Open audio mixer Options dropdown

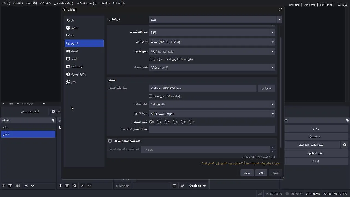coord(197,186)
